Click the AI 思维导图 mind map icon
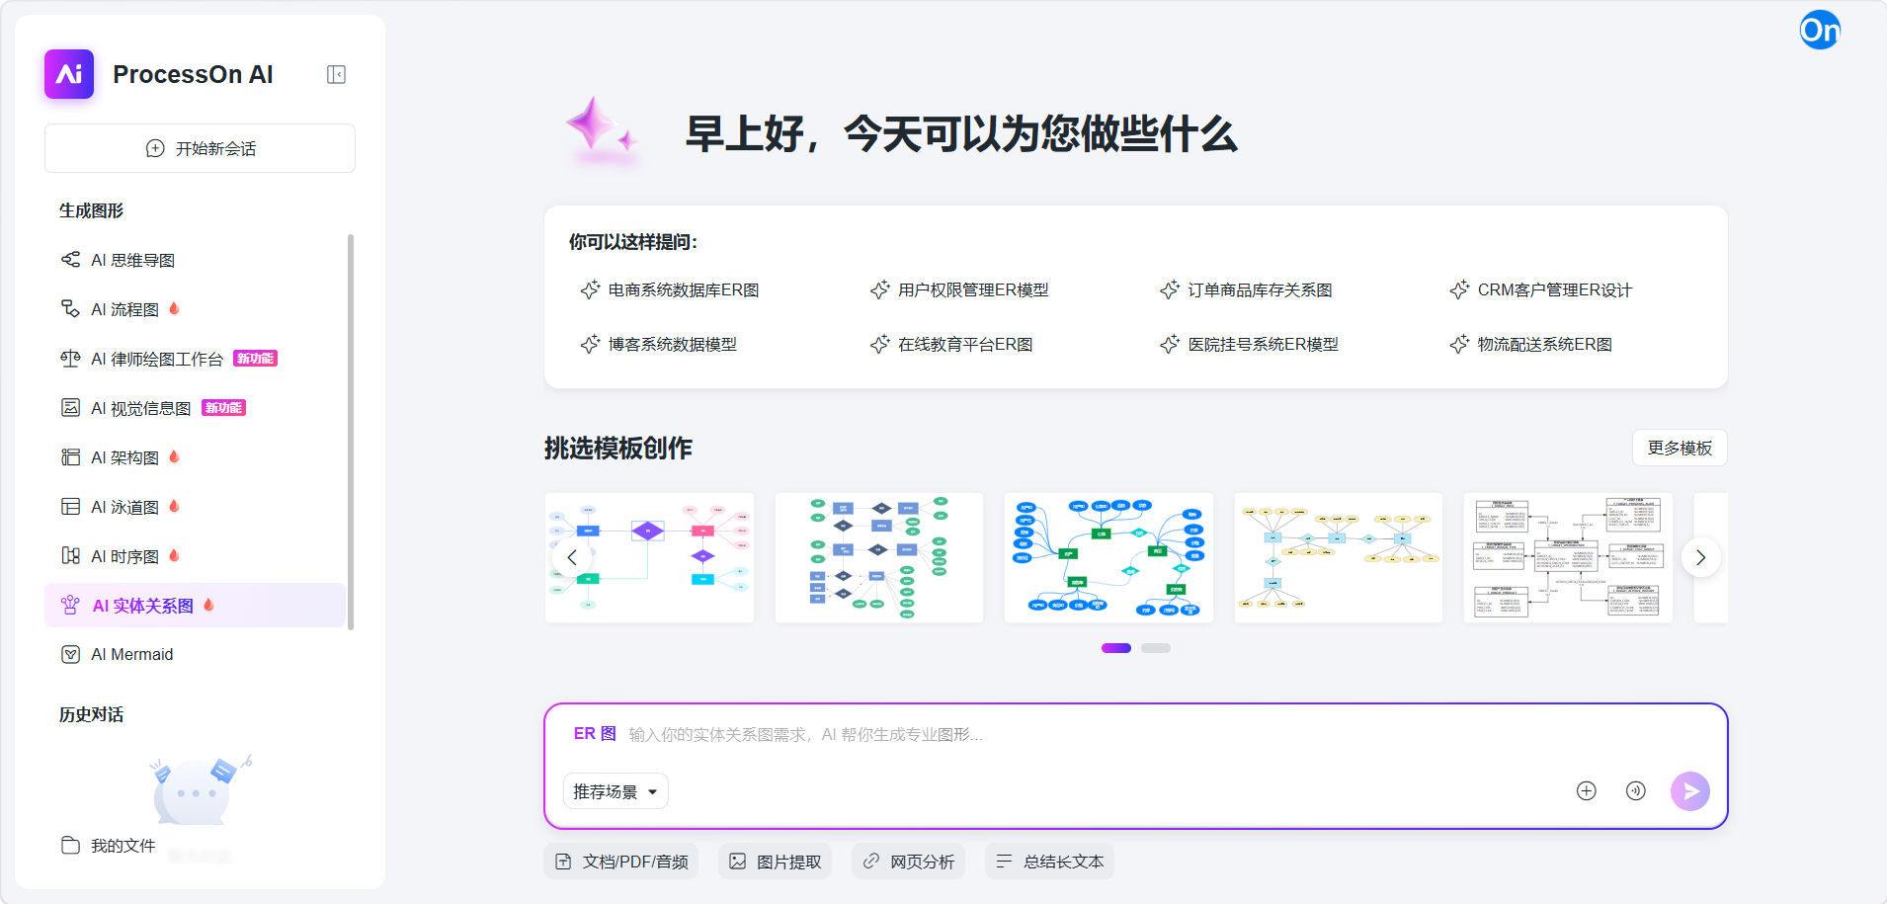 pos(70,259)
